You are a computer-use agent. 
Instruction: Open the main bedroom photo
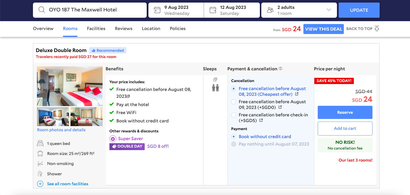pos(70,86)
